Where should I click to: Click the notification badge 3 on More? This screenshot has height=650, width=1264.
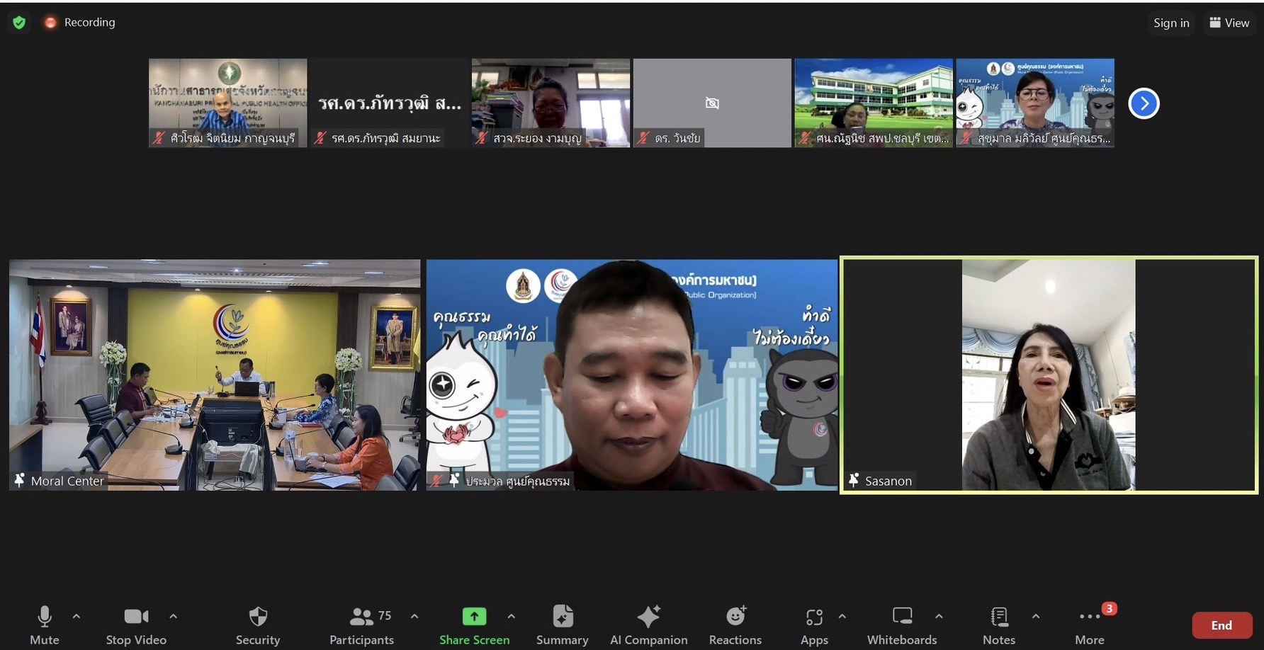(x=1110, y=608)
